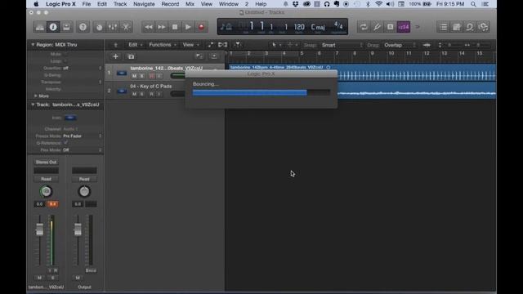Image resolution: width=523 pixels, height=294 pixels.
Task: Open the File menu
Action: (87, 4)
